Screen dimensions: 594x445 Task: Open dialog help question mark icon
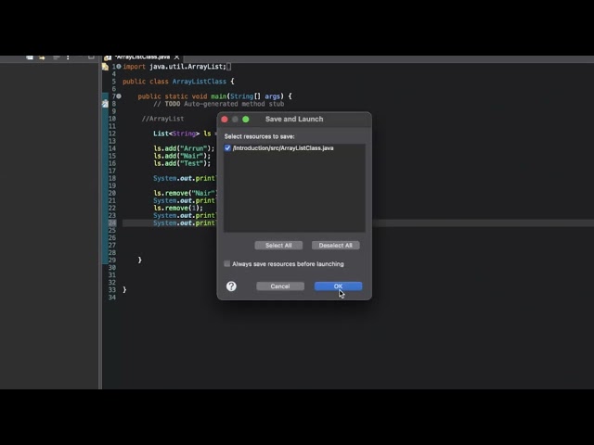tap(231, 286)
